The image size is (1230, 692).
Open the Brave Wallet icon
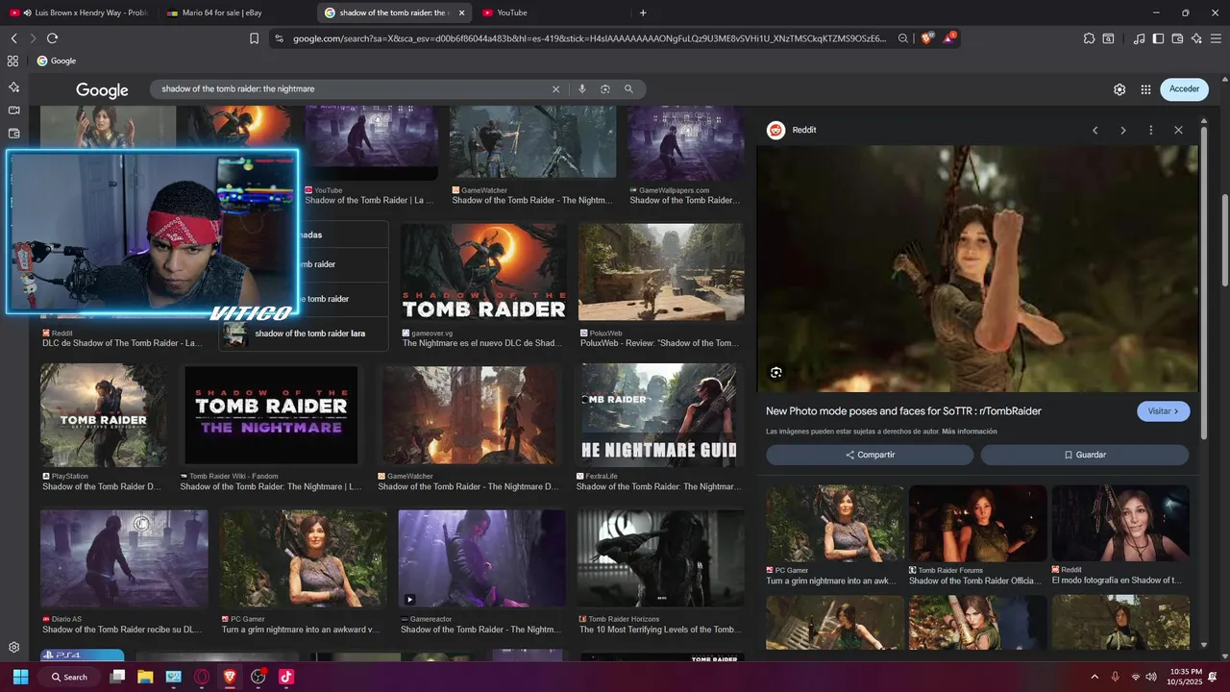coord(1177,38)
